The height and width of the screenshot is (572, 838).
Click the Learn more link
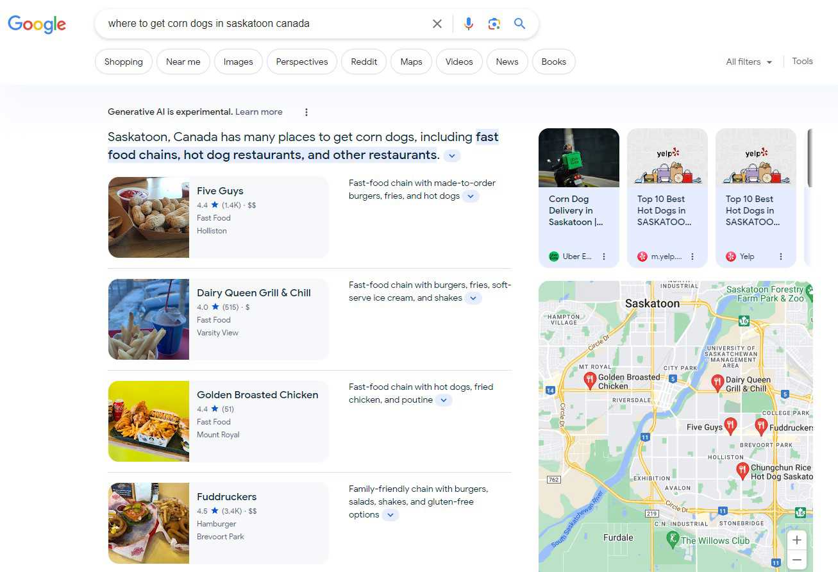[x=259, y=112]
